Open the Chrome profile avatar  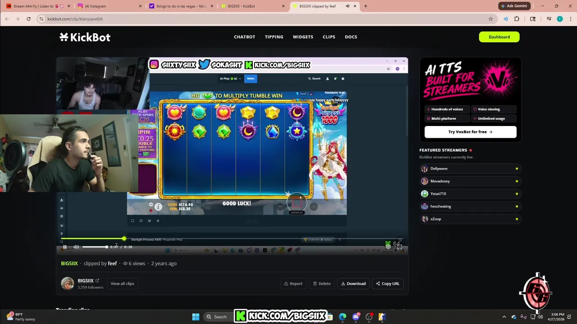559,19
